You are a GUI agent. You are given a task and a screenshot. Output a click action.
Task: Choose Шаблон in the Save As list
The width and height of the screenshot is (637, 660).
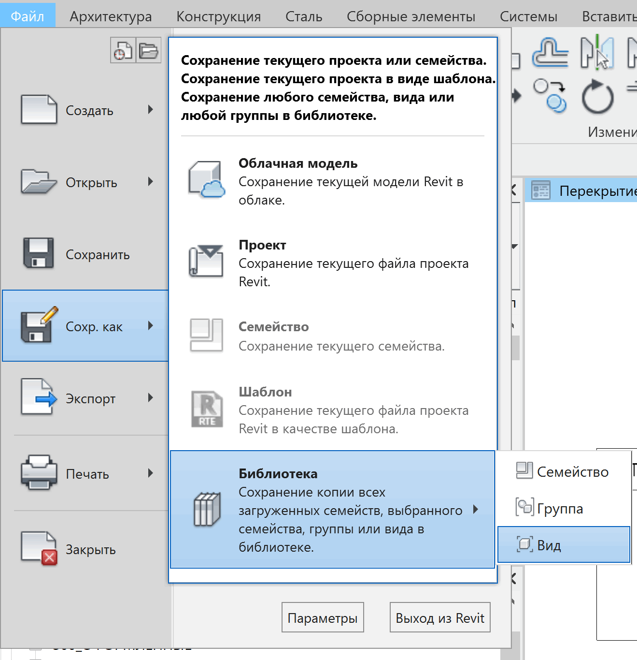click(333, 410)
